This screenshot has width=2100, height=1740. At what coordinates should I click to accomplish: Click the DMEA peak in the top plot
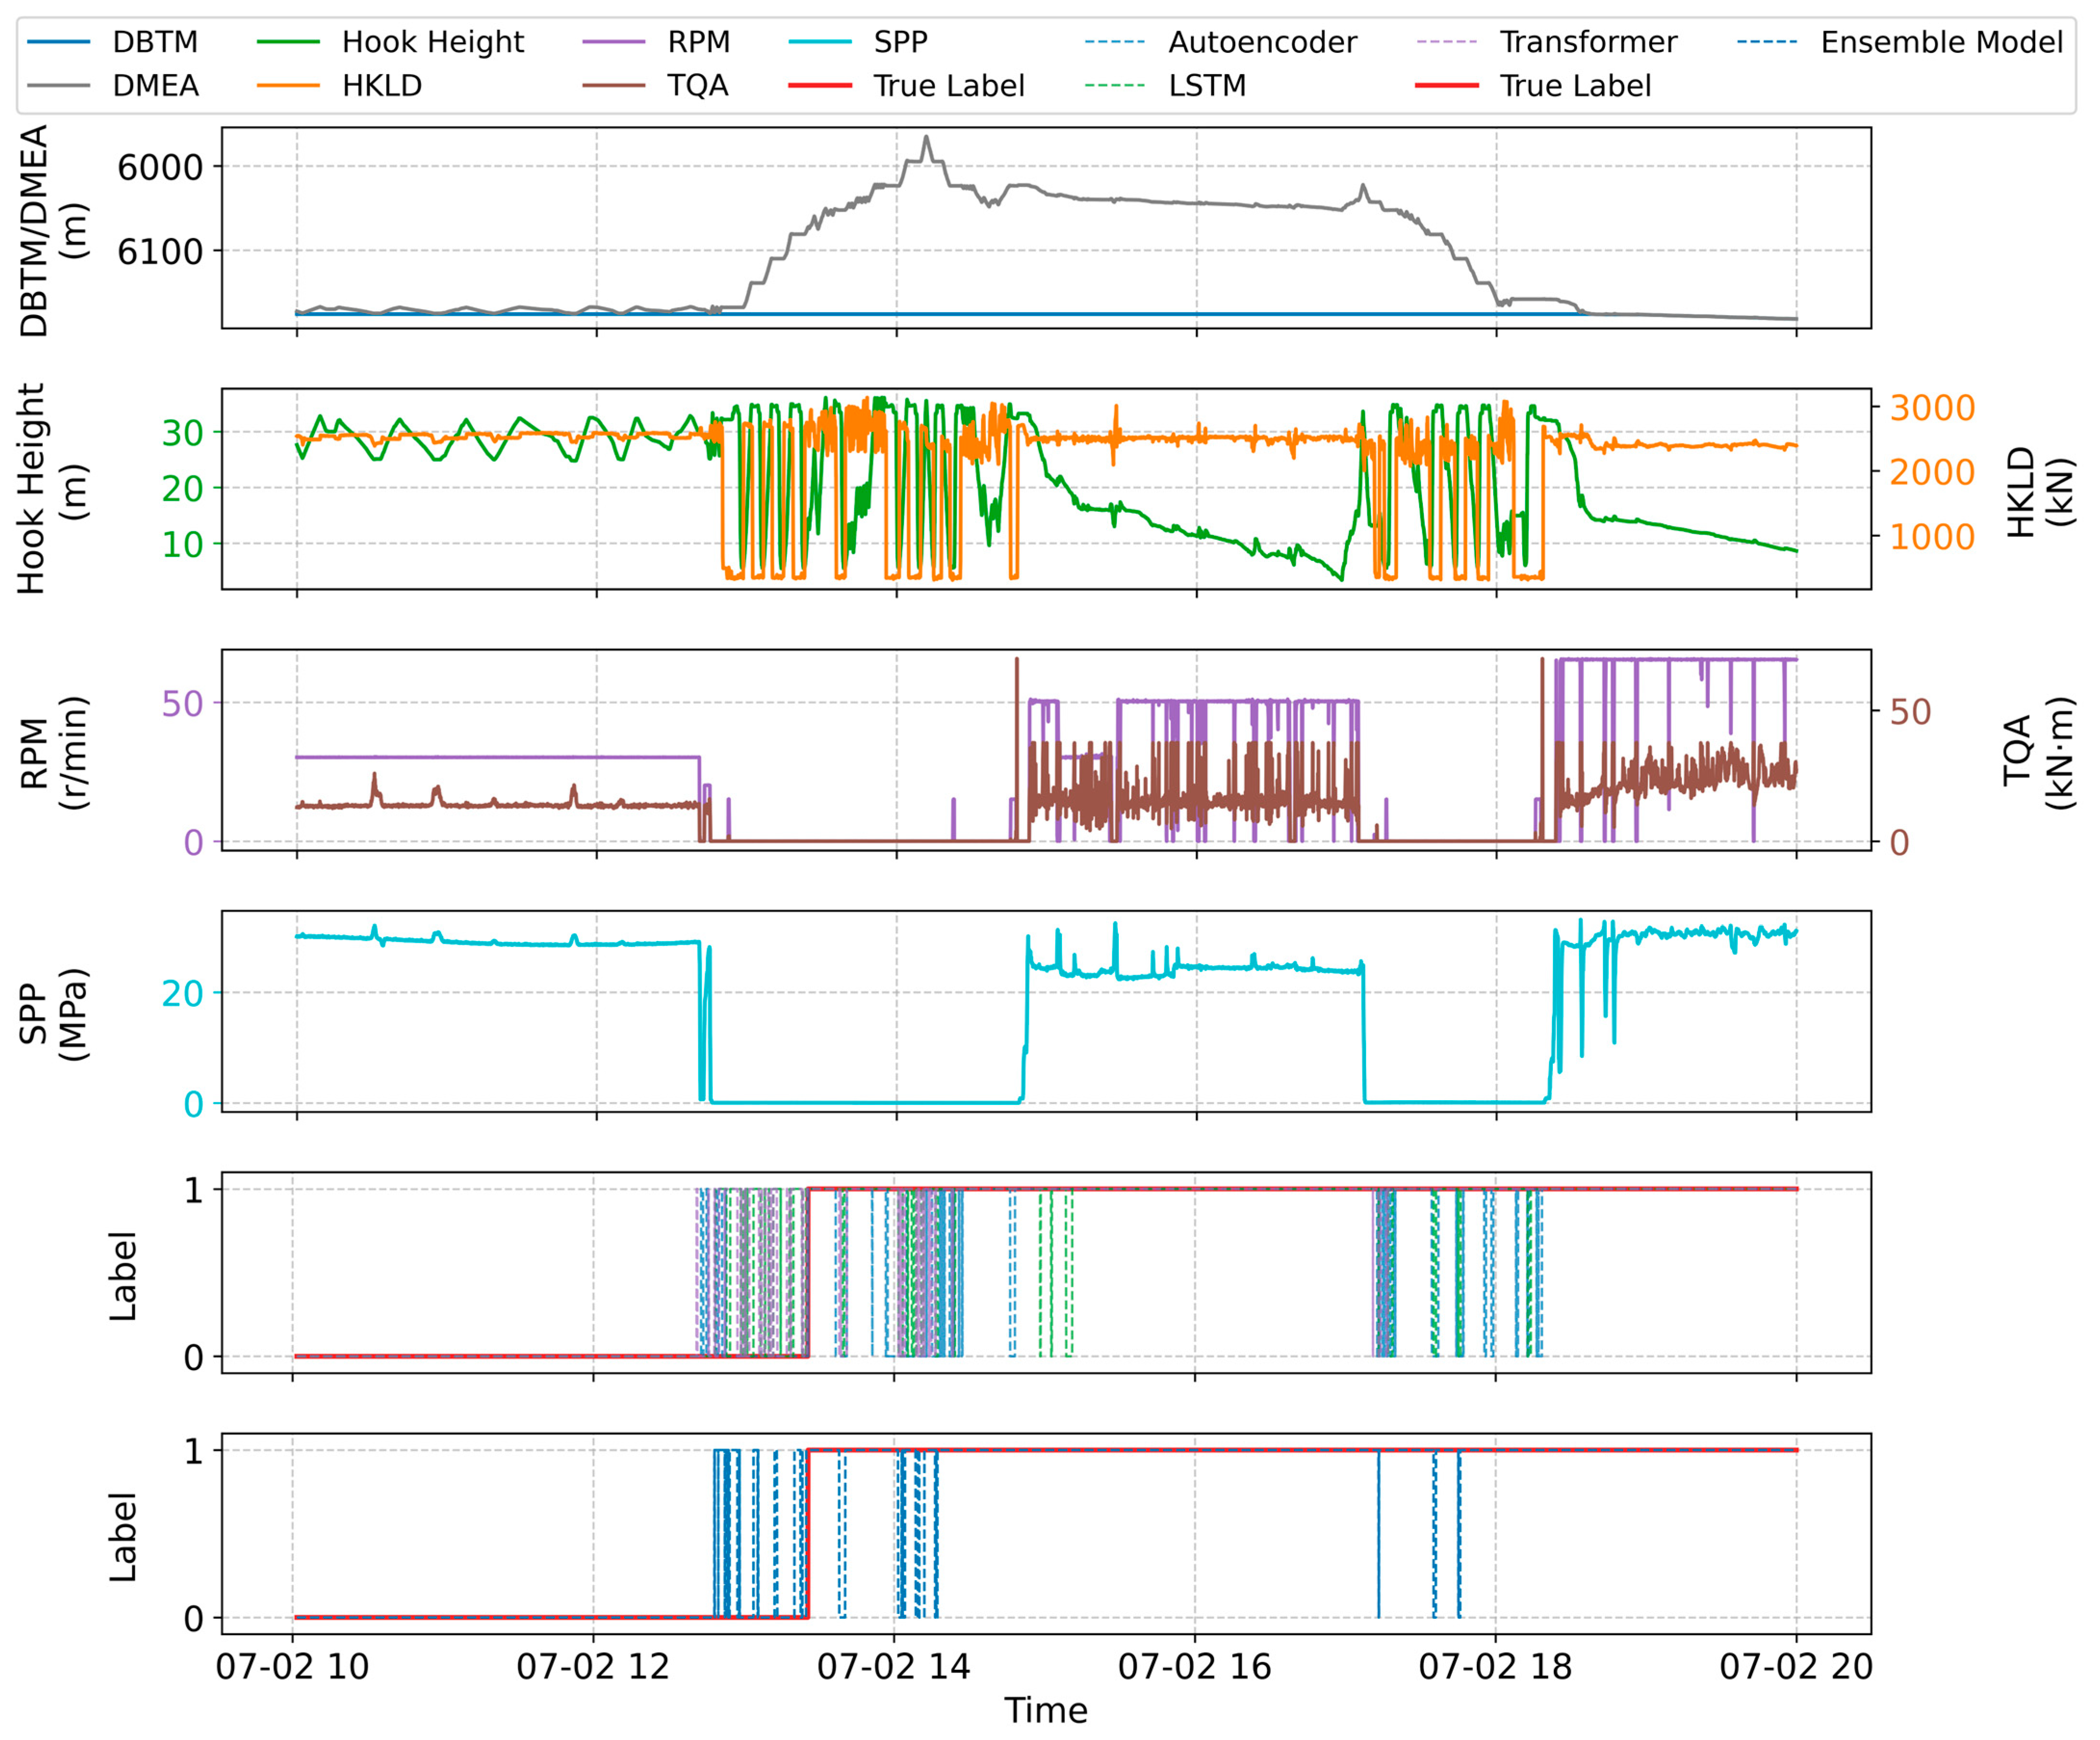[926, 138]
